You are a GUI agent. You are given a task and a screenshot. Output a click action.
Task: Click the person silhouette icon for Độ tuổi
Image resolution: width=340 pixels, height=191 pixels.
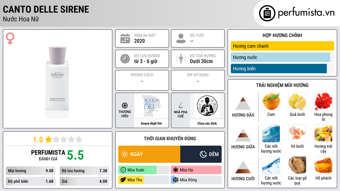point(181,38)
